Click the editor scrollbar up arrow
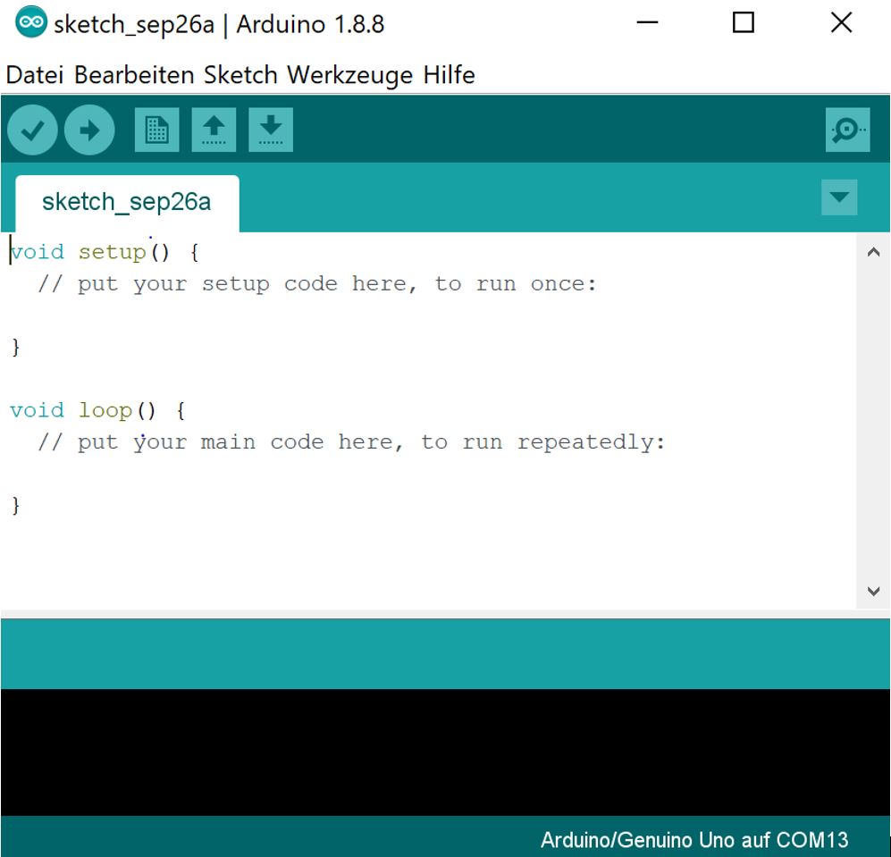 [873, 252]
